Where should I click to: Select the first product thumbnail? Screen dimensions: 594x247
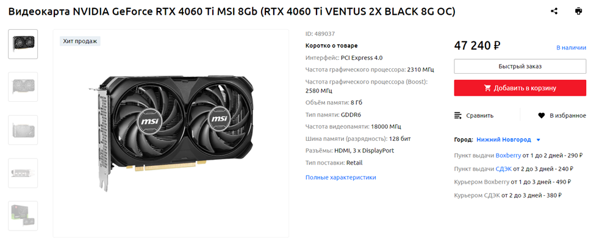point(23,44)
